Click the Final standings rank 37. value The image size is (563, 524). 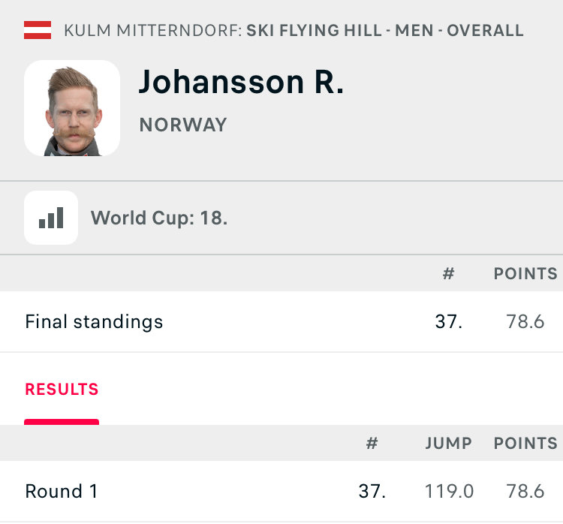(x=449, y=321)
